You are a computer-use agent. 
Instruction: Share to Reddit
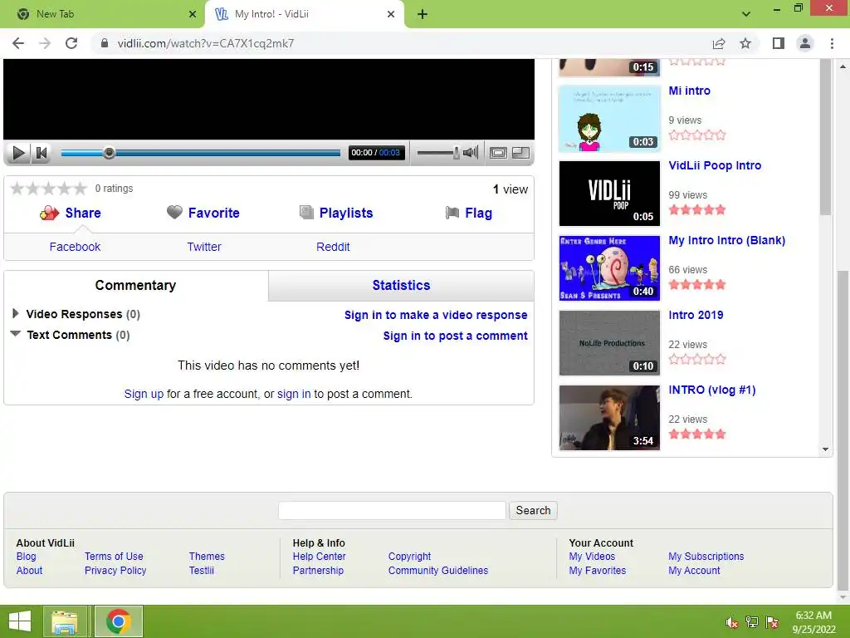pyautogui.click(x=333, y=247)
